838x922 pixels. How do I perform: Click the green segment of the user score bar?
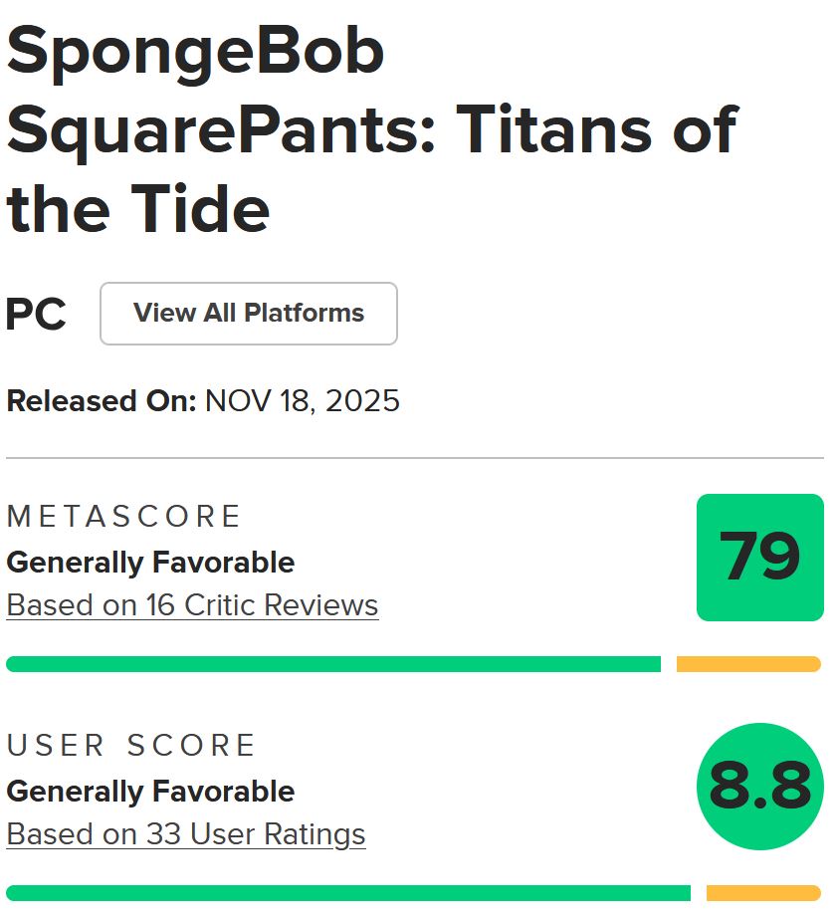(348, 891)
